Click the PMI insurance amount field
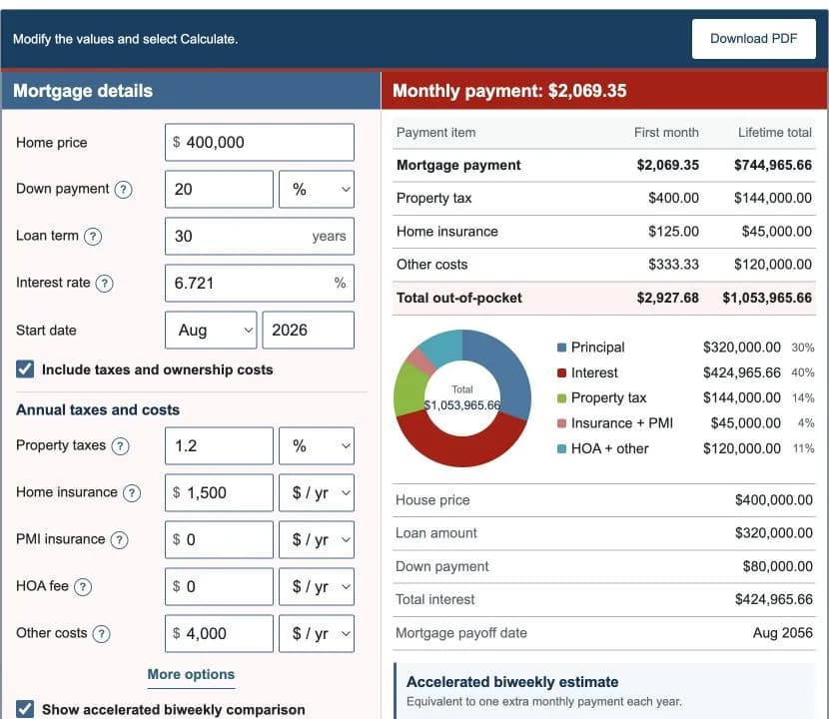Screen dimensions: 829x719 [219, 540]
